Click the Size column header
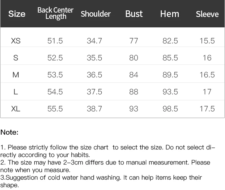Screen dimensions: 225x190 point(17,14)
